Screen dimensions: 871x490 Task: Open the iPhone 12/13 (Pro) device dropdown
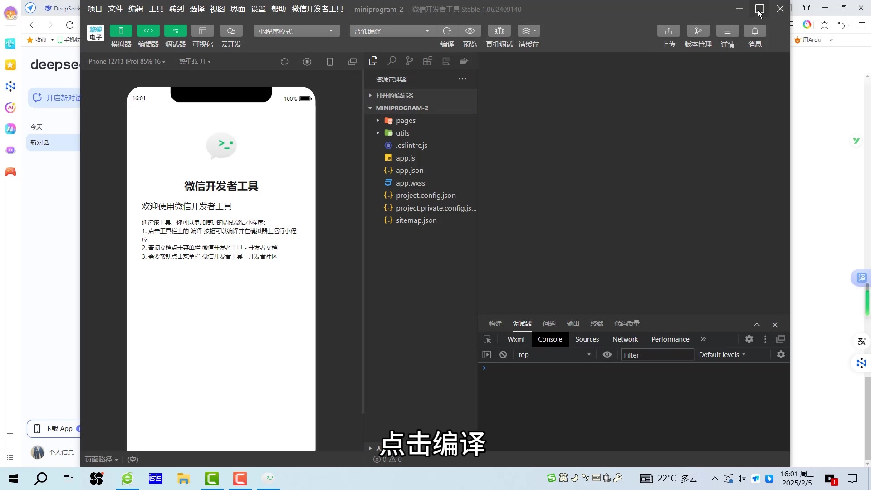126,61
